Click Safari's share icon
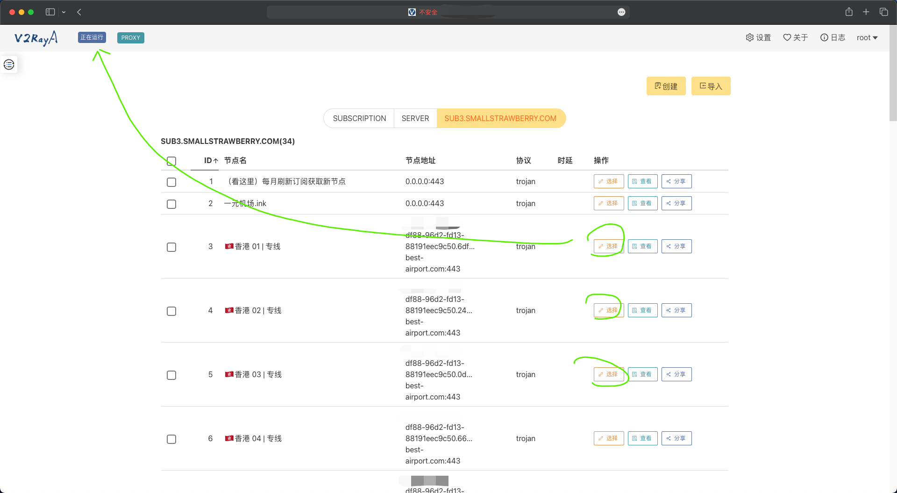The image size is (897, 493). [x=849, y=12]
